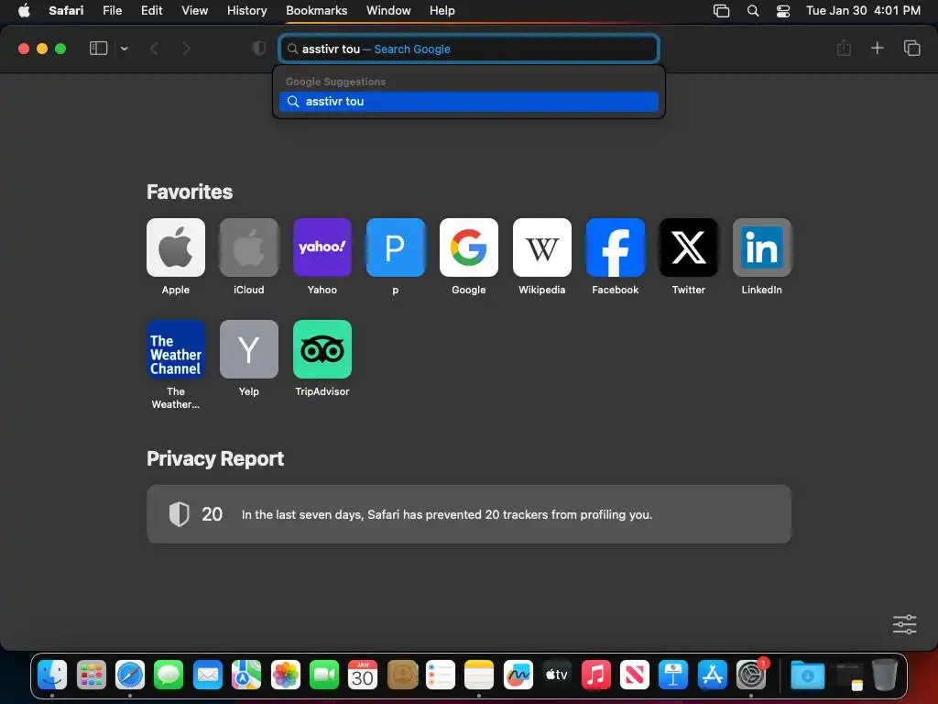Open System Settings from the Dock
The height and width of the screenshot is (704, 938).
point(751,676)
